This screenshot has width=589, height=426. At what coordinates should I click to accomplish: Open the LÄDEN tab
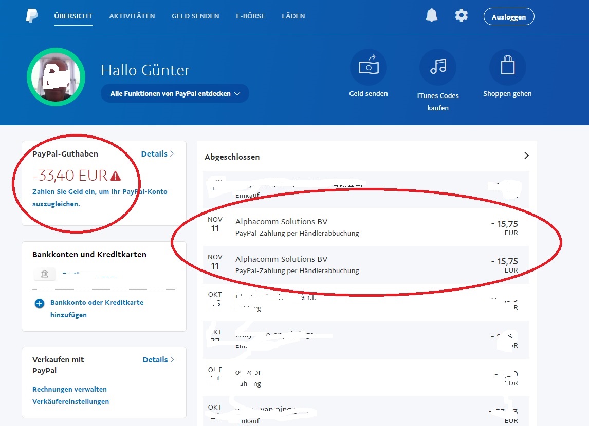(293, 16)
